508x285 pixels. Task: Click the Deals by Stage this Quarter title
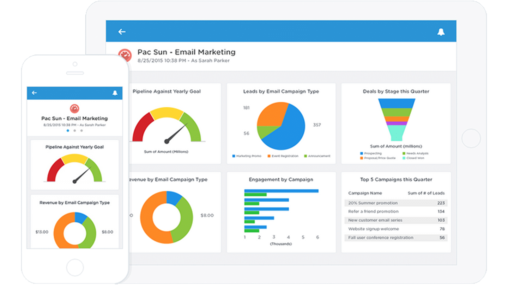(x=396, y=91)
